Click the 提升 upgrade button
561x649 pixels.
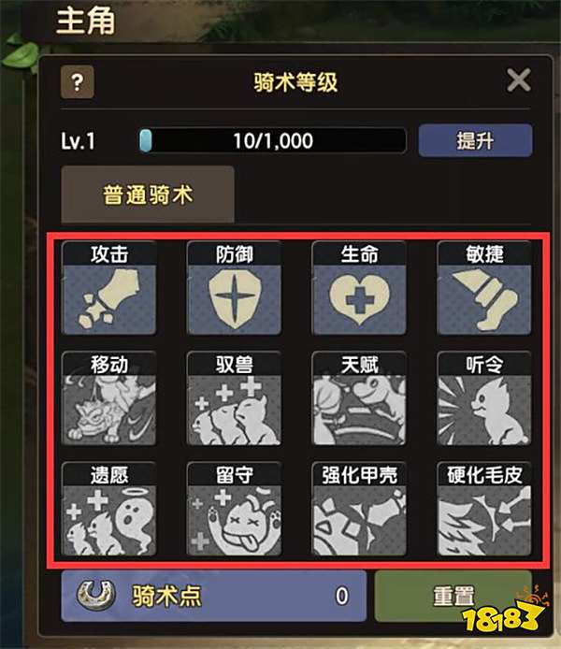click(475, 140)
